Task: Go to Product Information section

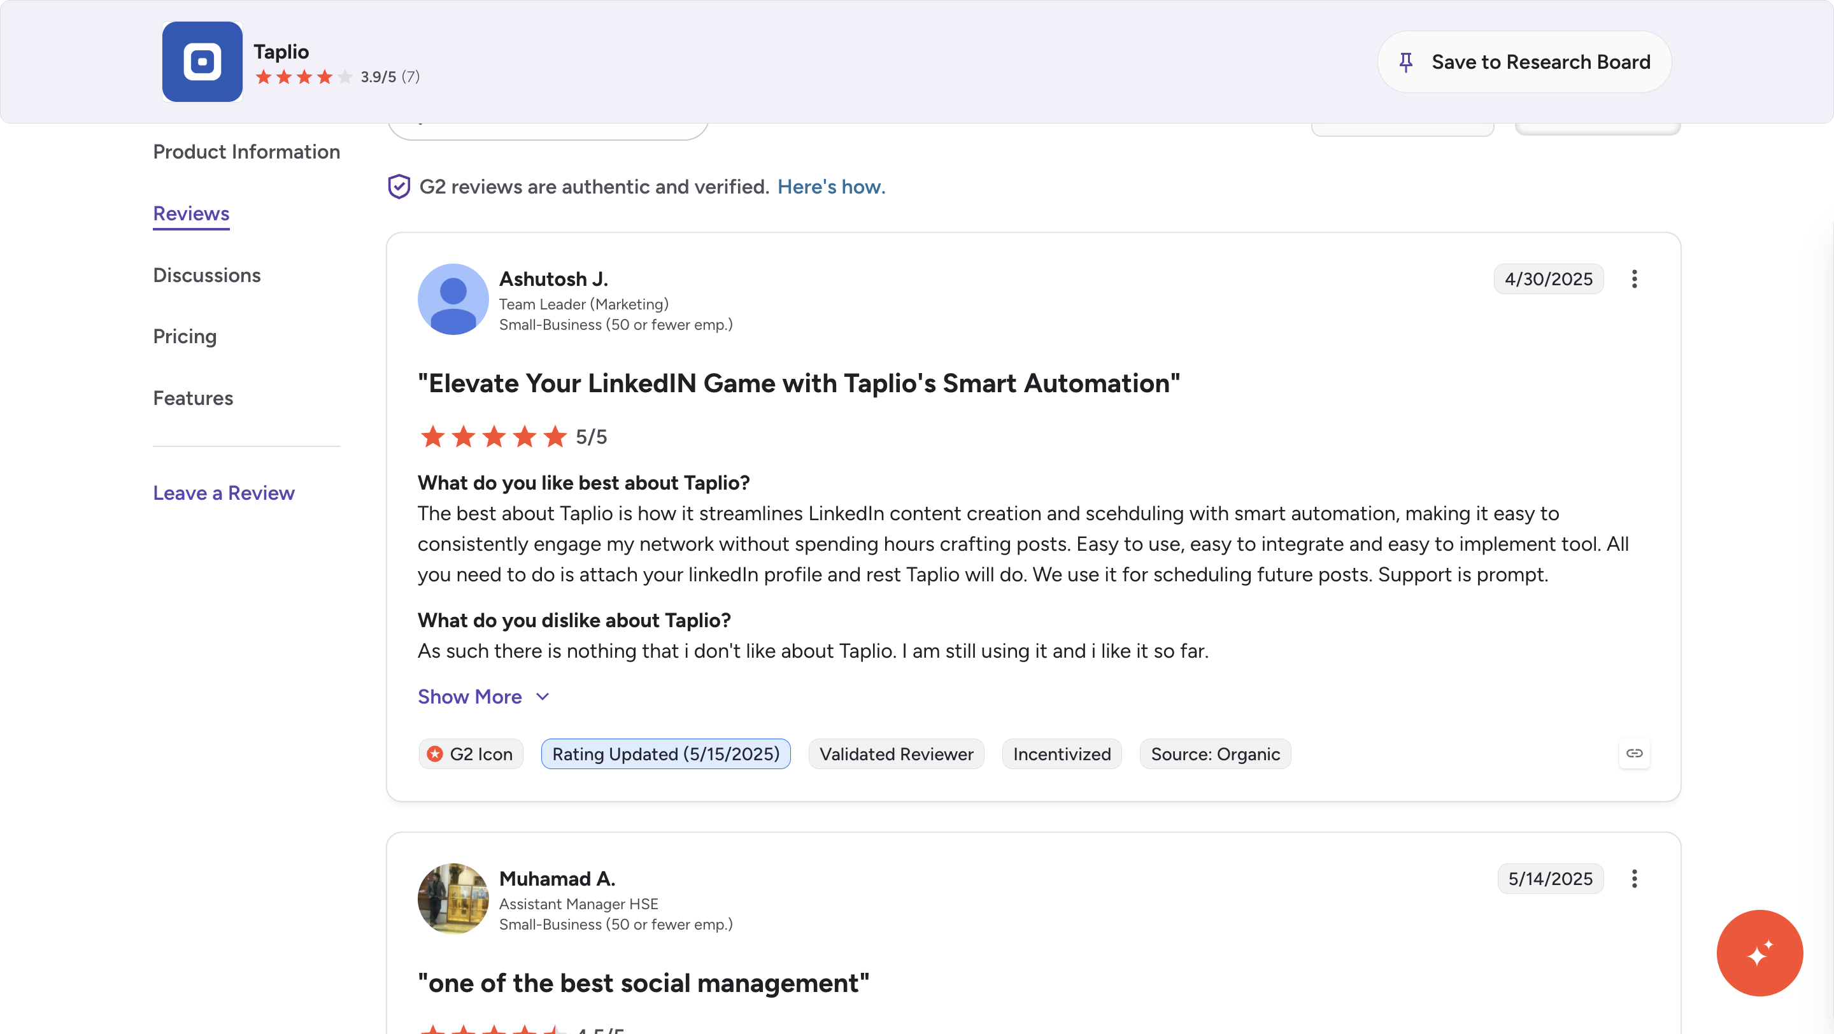Action: click(x=246, y=152)
